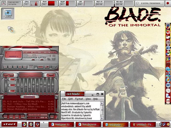Launch Microsoft Word from dock
The height and width of the screenshot is (128, 171).
168,85
